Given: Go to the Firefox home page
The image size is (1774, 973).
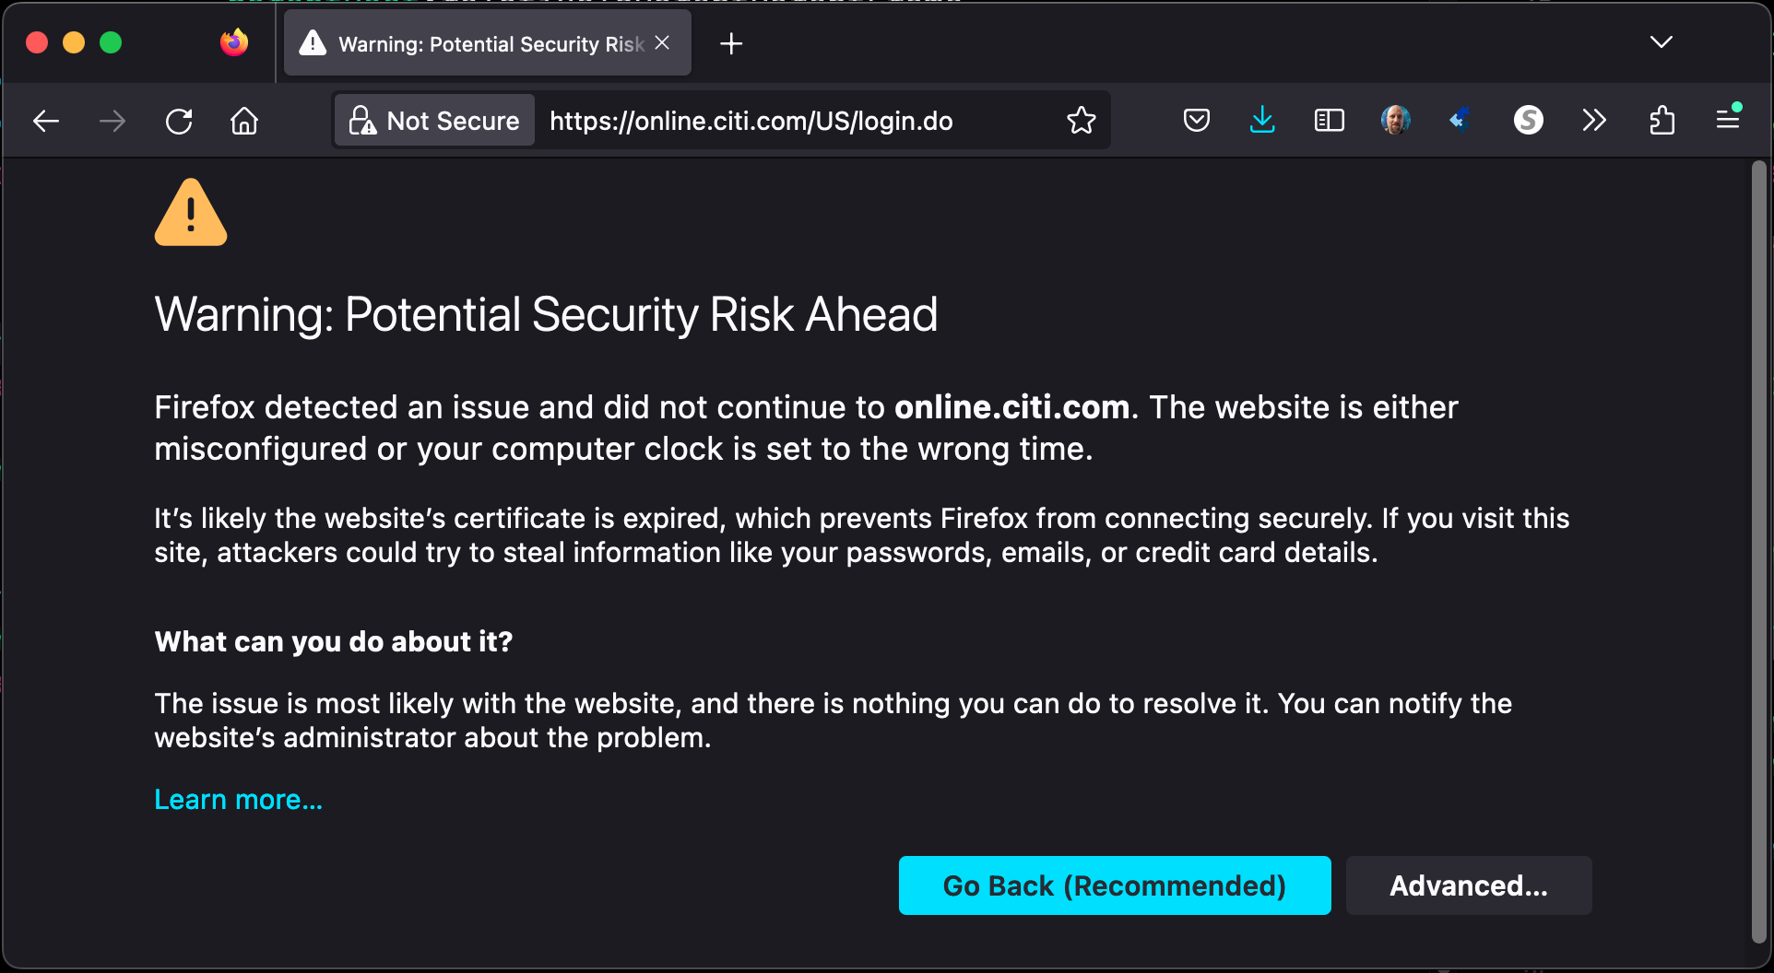Looking at the screenshot, I should tap(244, 121).
